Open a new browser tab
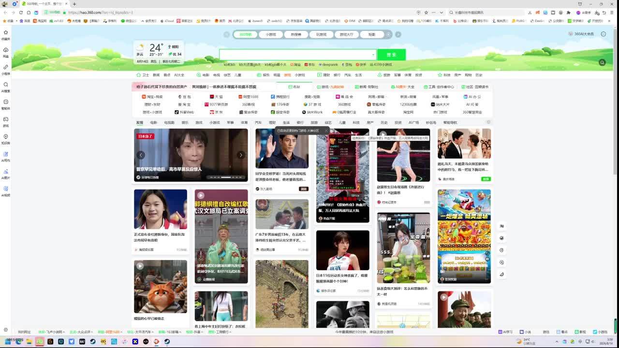619x348 pixels. point(74,4)
